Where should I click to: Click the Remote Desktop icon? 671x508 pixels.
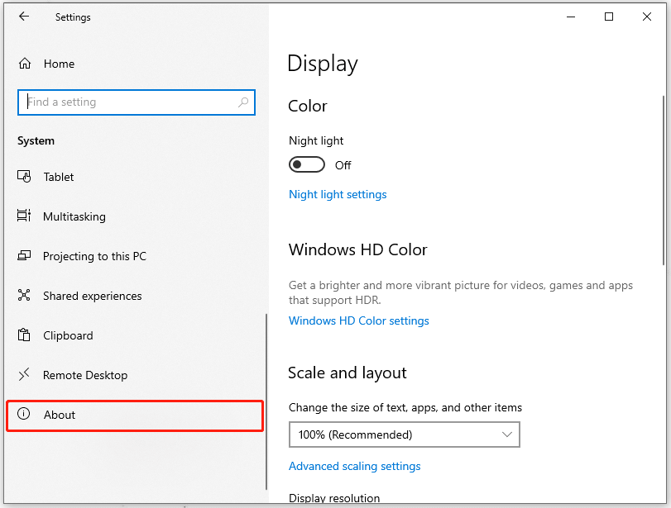click(x=24, y=374)
